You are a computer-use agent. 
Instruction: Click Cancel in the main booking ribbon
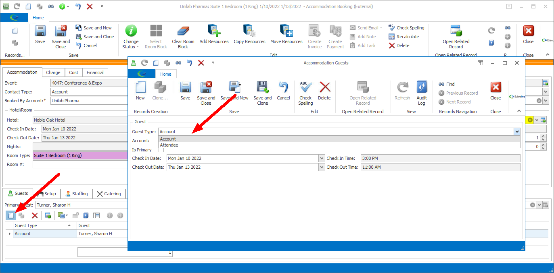(x=86, y=45)
